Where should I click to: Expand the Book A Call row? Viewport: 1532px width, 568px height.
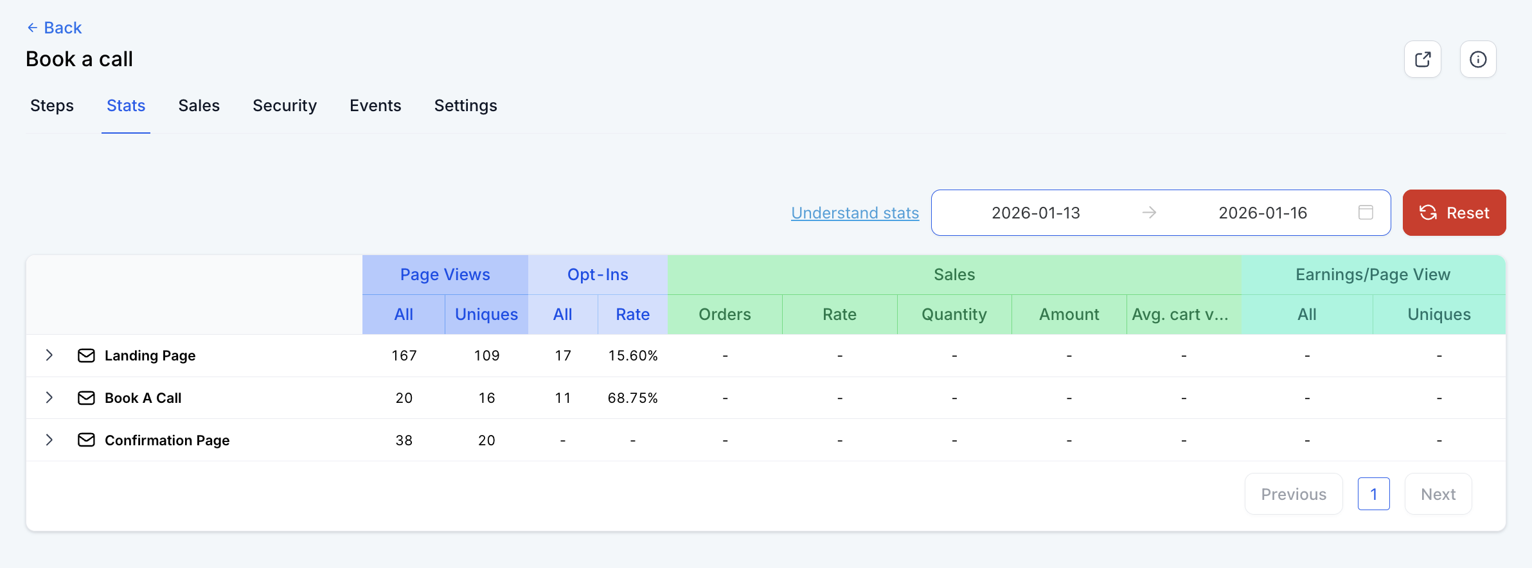coord(49,398)
